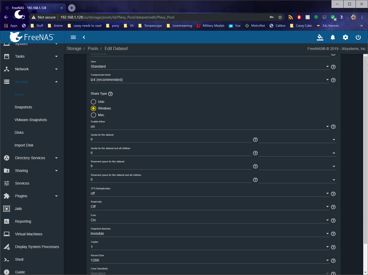
Task: Open a new browser tab
Action: click(72, 8)
